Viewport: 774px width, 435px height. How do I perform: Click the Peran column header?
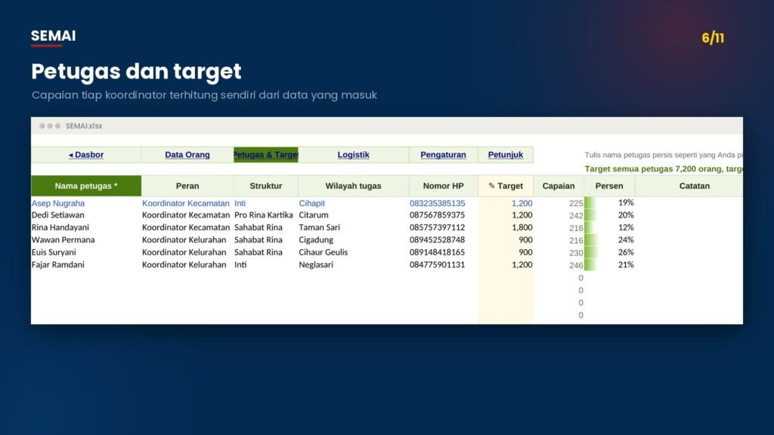tap(187, 186)
